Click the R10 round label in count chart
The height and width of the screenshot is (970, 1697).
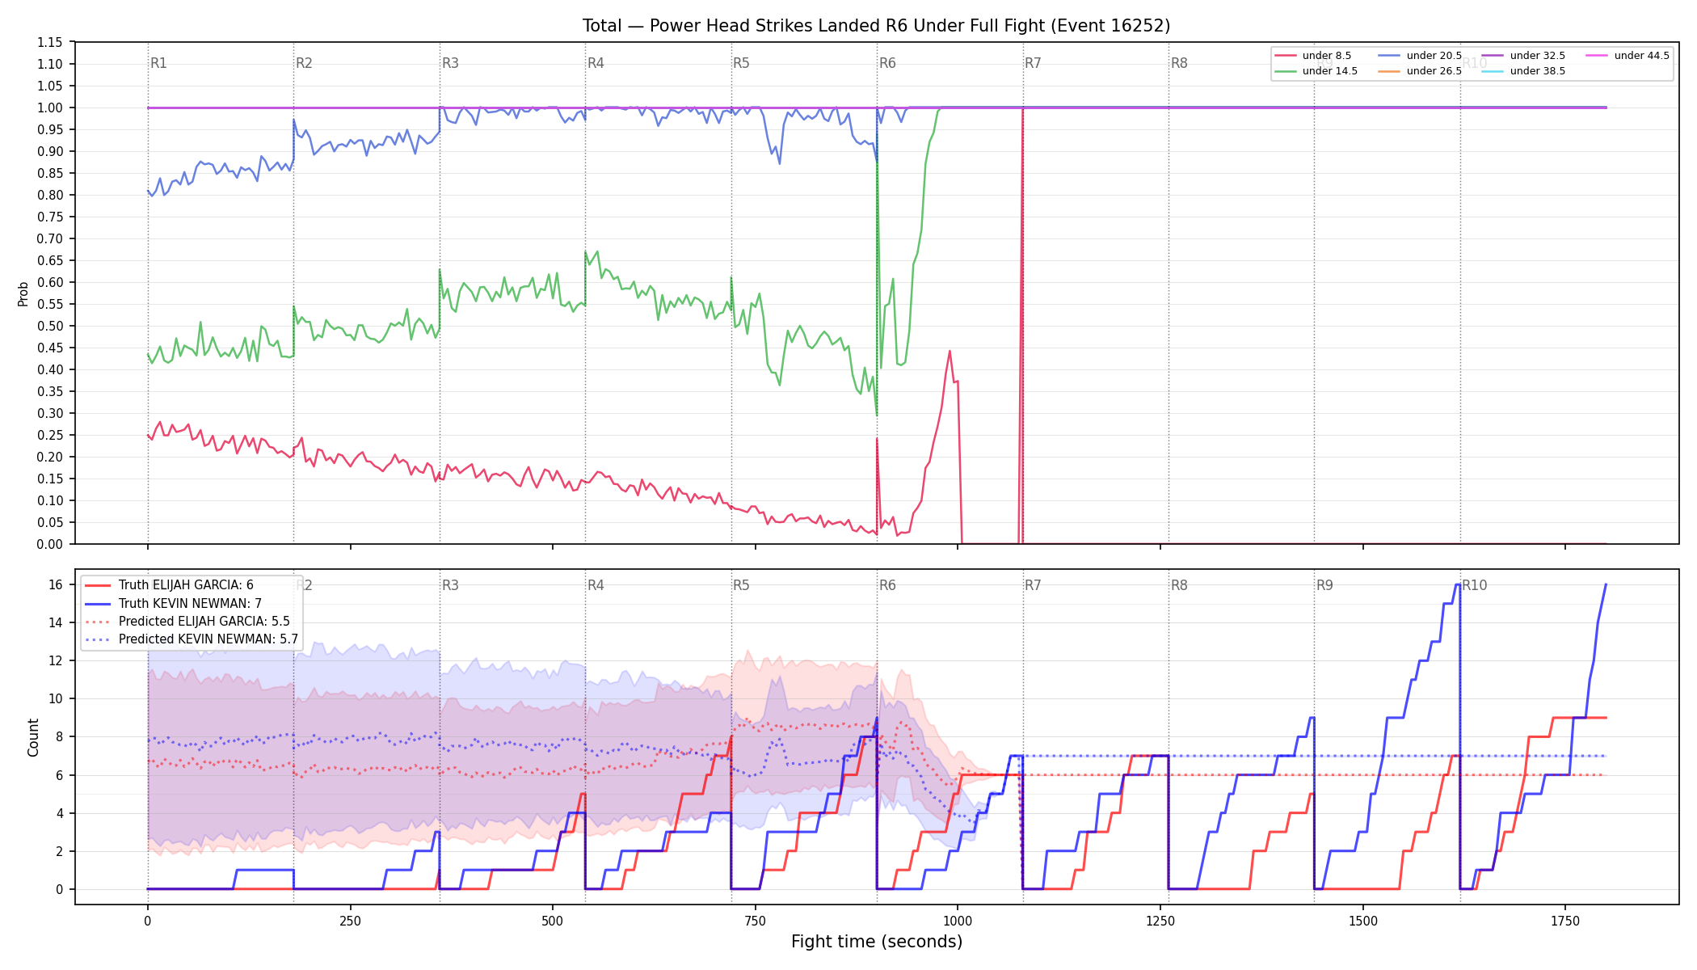pos(1474,585)
